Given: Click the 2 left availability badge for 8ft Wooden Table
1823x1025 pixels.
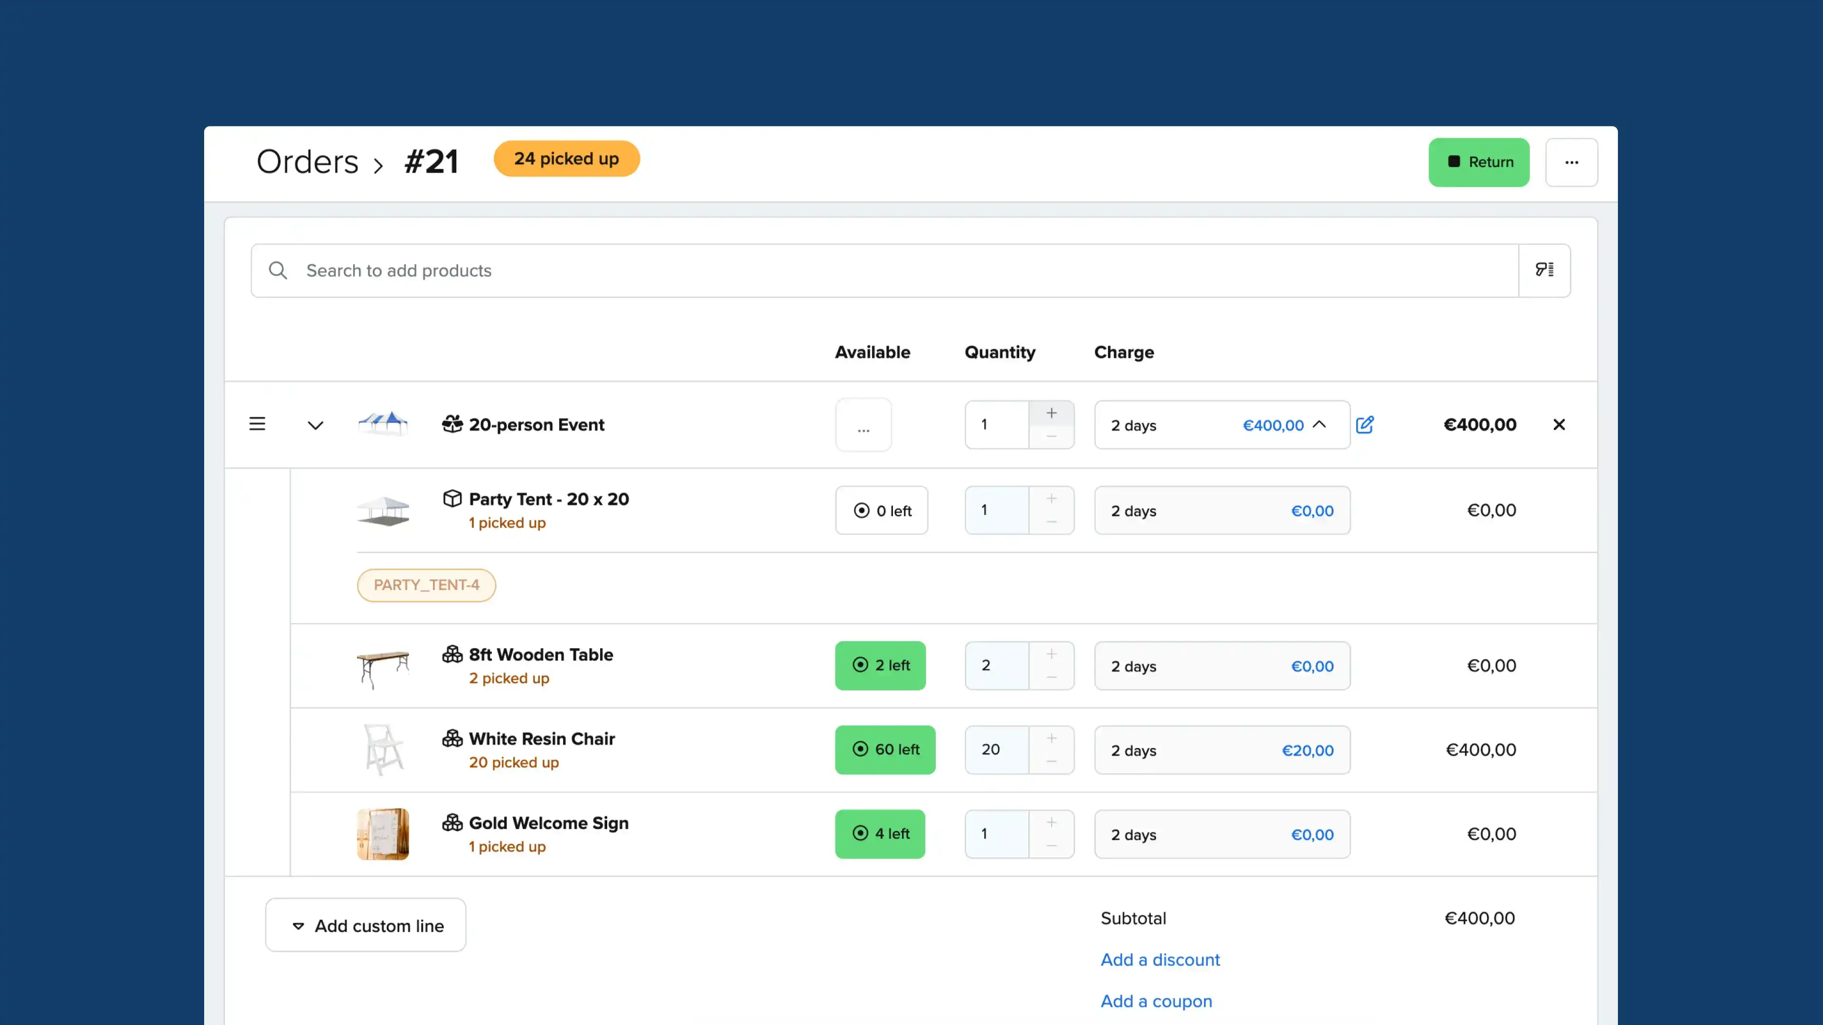Looking at the screenshot, I should click(x=880, y=665).
